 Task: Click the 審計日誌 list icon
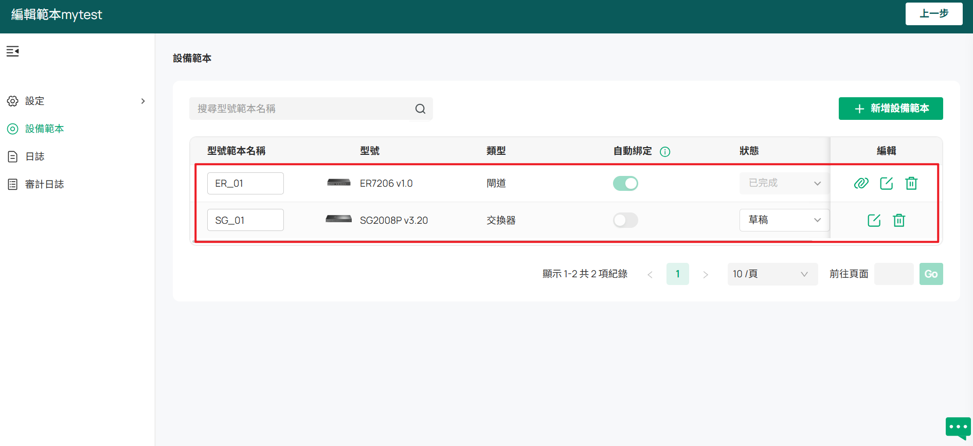coord(13,184)
